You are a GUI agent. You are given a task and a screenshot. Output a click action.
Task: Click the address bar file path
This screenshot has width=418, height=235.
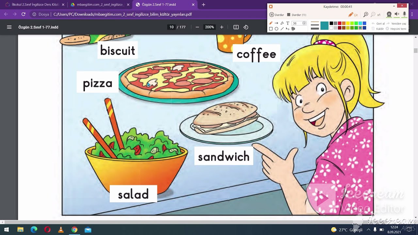122,14
